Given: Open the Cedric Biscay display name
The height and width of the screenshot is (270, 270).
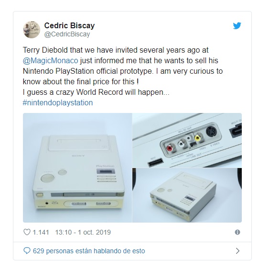Looking at the screenshot, I should tap(69, 25).
